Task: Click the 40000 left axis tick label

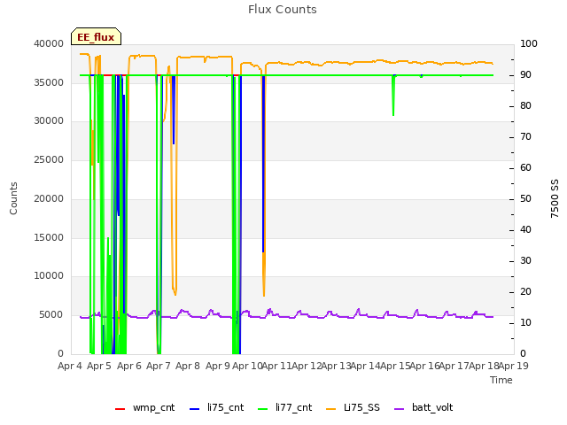Action: 49,43
